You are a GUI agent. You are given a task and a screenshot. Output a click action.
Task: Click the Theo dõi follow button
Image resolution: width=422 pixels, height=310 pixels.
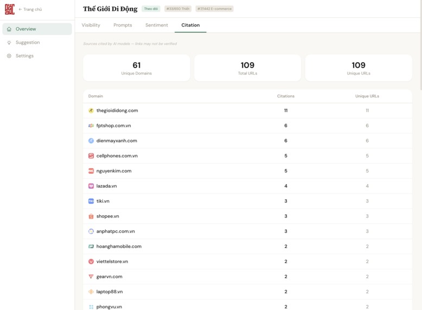[x=151, y=9]
